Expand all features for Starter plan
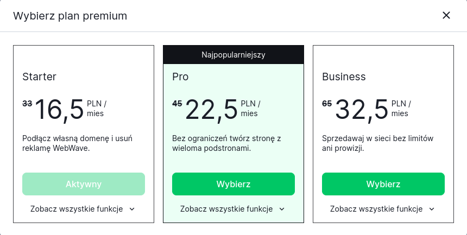467x235 pixels. (77, 209)
